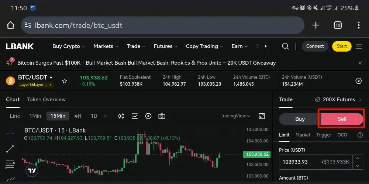This screenshot has height=184, width=369.
Task: Add BTC/USDT to favorites star
Action: [x=65, y=81]
